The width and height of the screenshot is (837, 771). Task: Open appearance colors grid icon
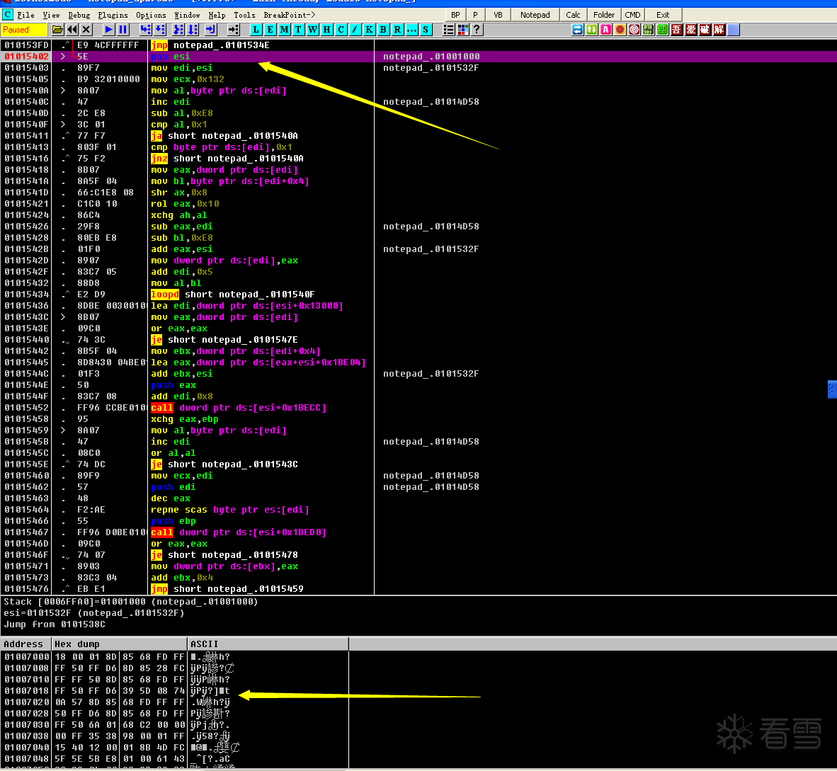tap(463, 30)
